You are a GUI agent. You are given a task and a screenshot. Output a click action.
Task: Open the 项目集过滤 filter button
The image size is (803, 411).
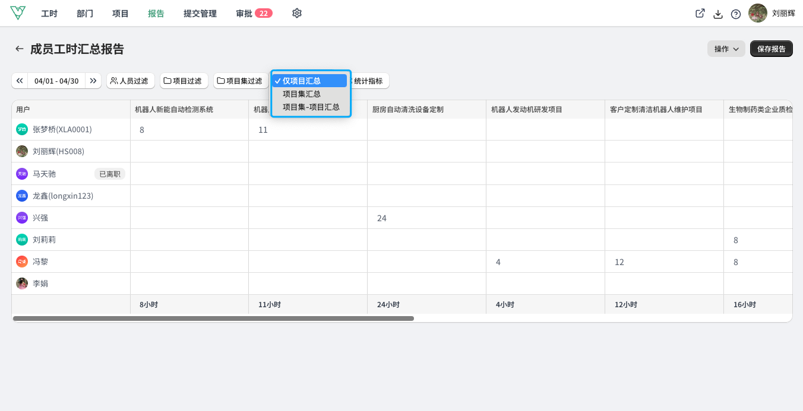[x=241, y=81]
